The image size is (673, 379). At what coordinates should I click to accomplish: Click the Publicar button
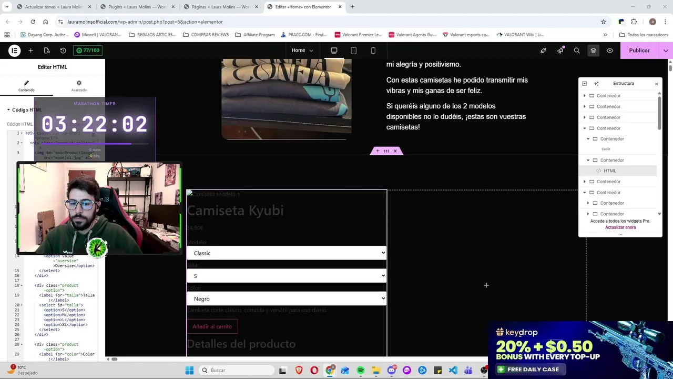(639, 51)
